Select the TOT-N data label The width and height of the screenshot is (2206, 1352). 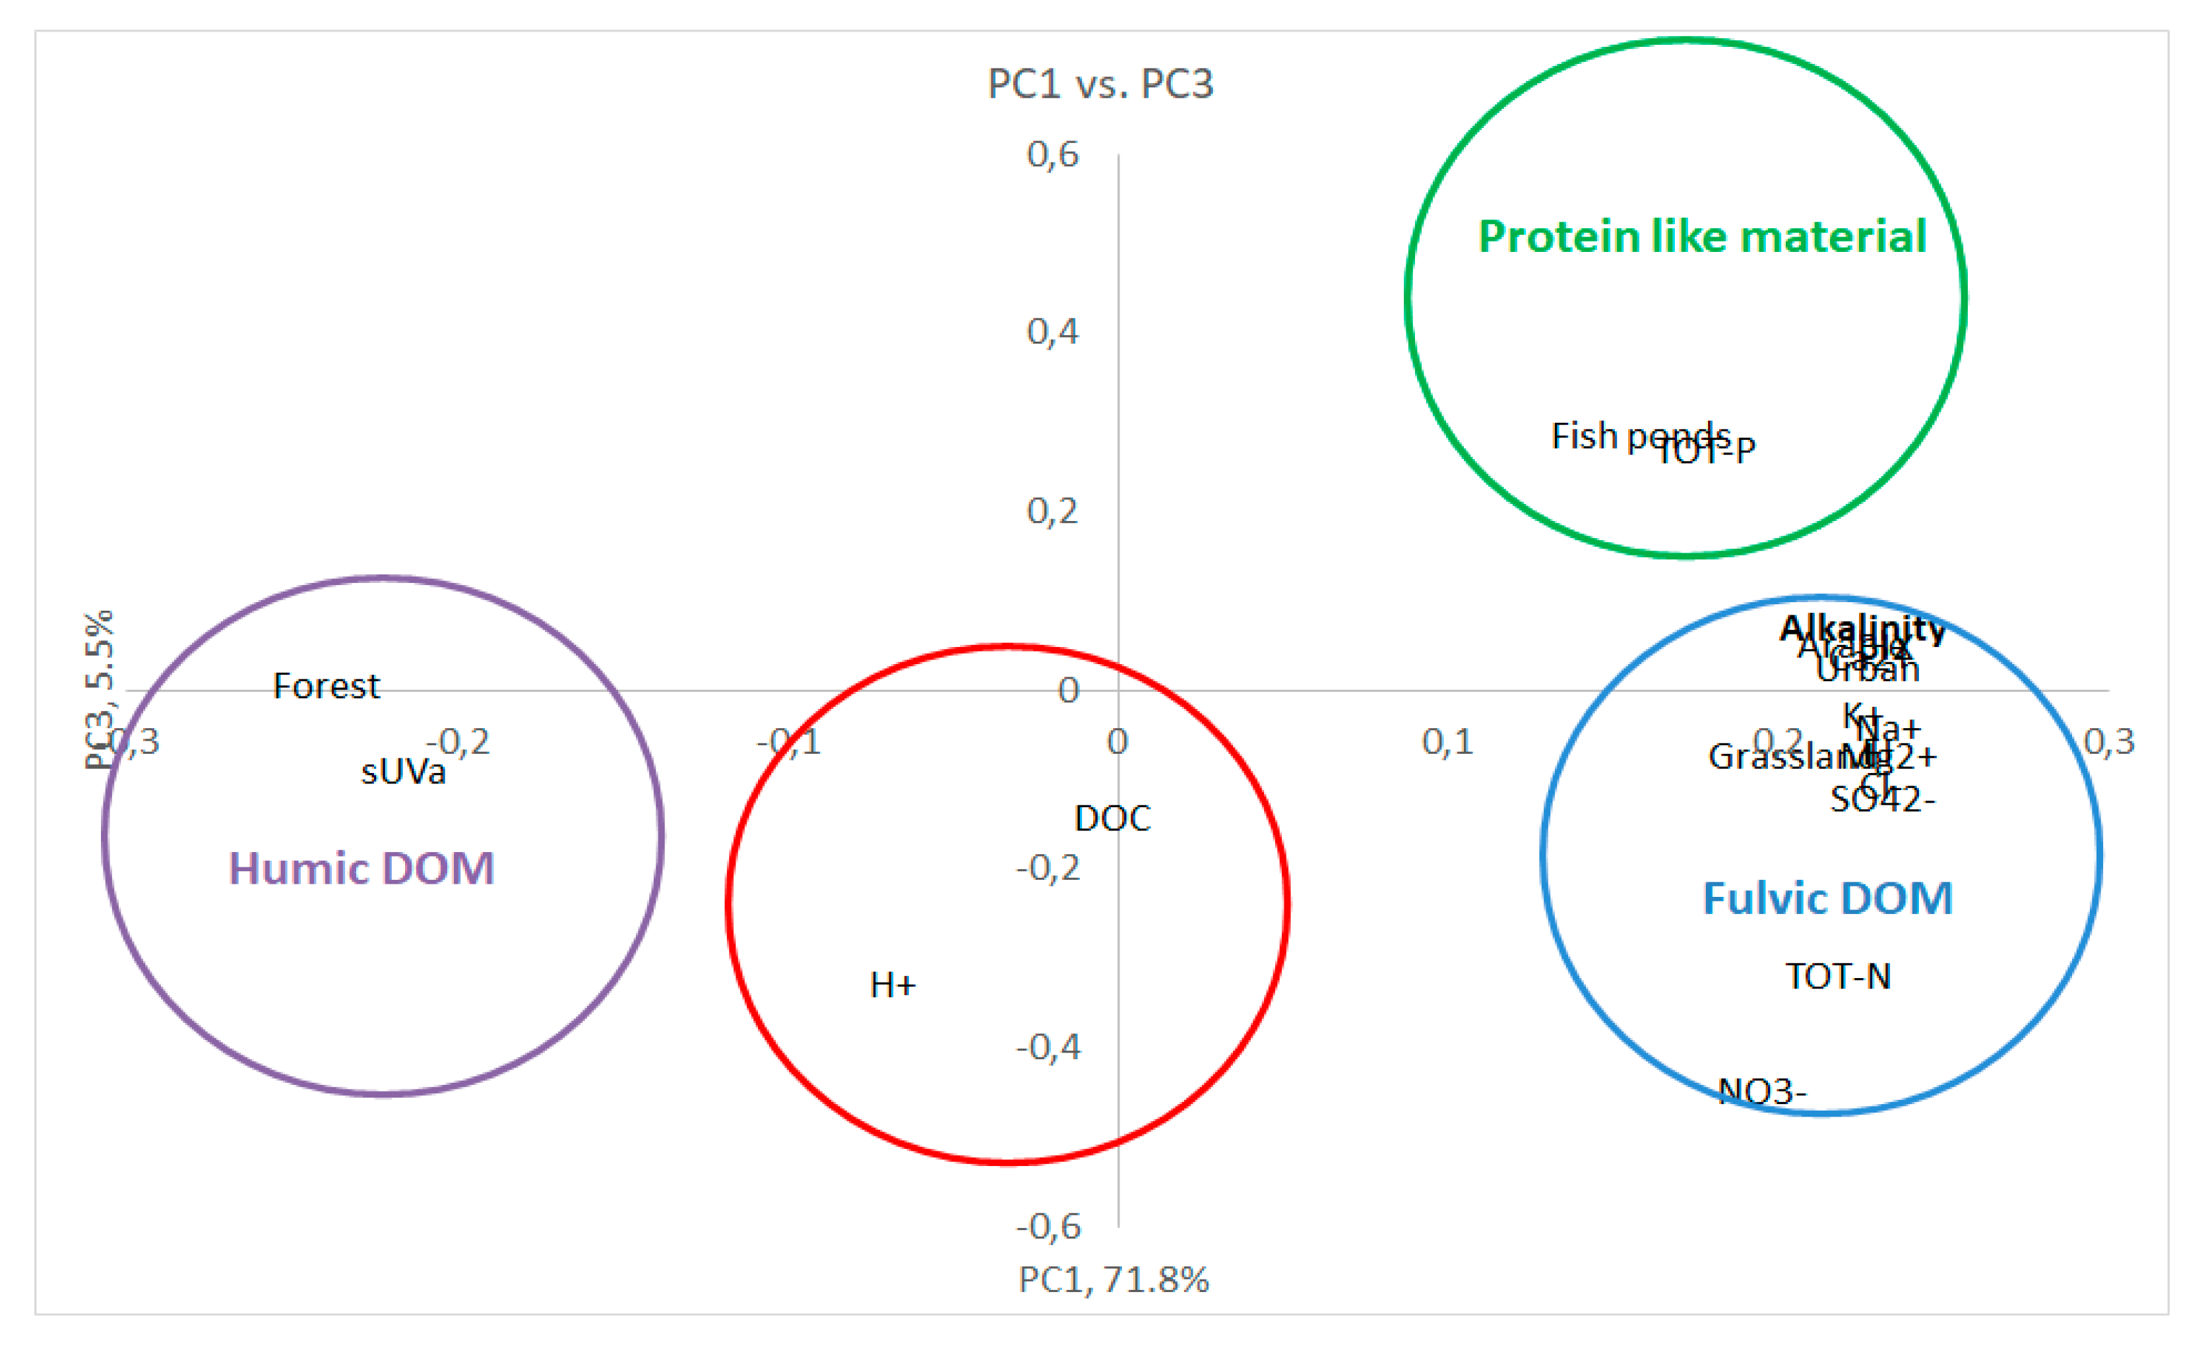click(1837, 977)
